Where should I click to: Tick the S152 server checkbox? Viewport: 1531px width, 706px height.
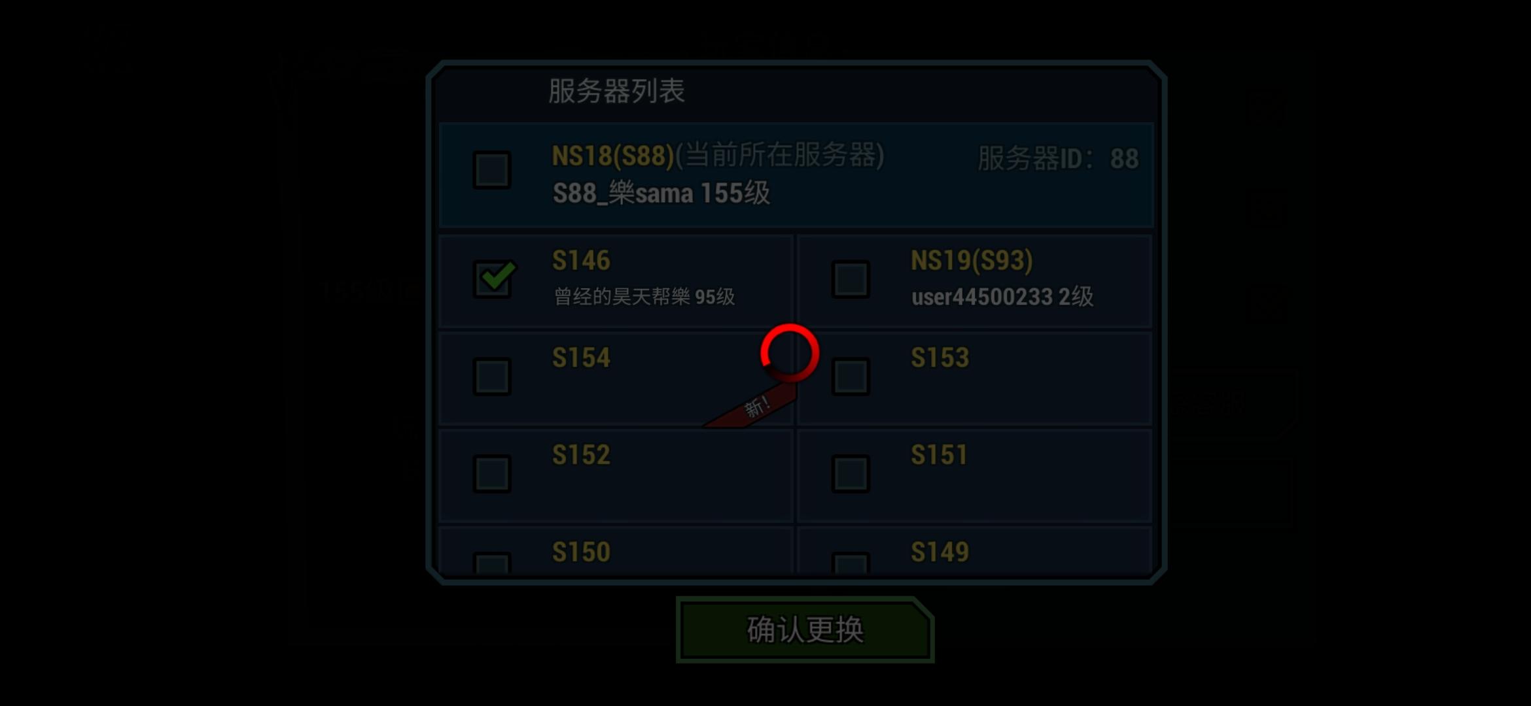coord(492,473)
